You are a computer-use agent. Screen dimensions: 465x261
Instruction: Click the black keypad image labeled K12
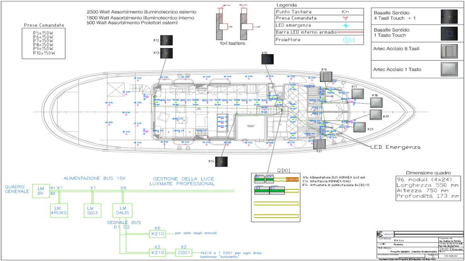(x=166, y=41)
